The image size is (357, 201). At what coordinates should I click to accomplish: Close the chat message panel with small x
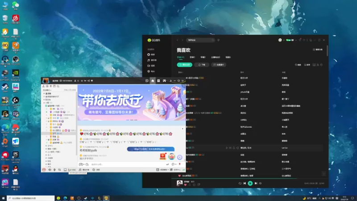183,129
